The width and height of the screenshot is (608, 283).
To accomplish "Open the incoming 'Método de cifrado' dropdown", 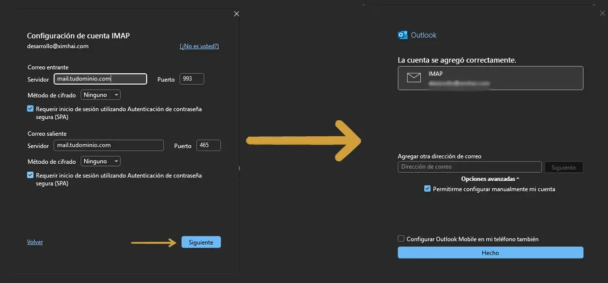I will (100, 94).
